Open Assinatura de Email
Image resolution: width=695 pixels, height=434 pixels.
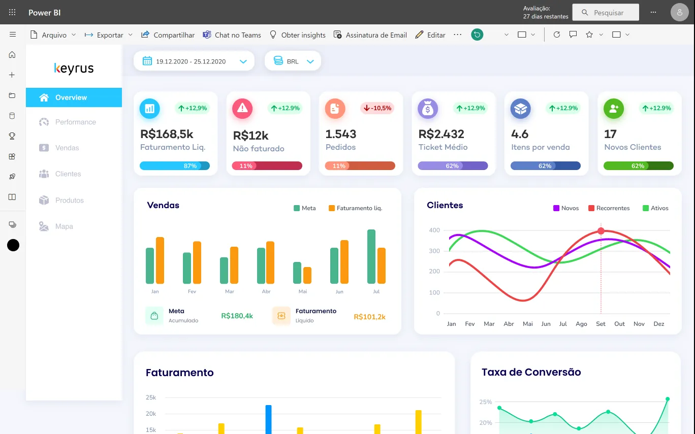(x=370, y=35)
